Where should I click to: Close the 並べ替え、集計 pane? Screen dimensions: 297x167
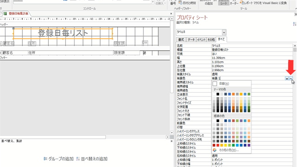point(171,141)
